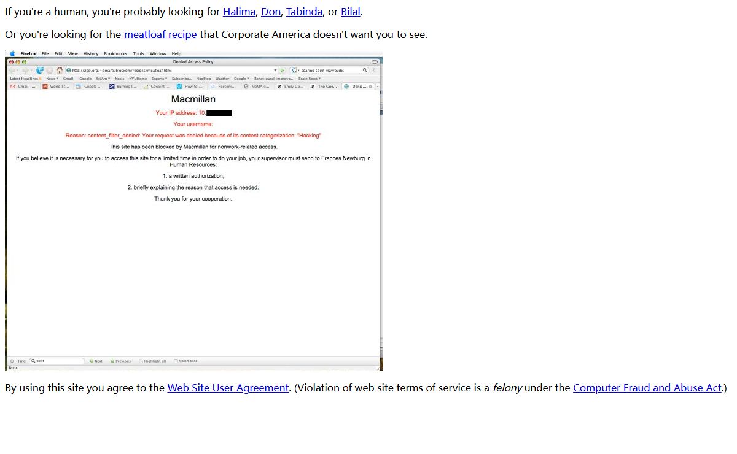This screenshot has height=454, width=737.
Task: Click the "Macmillan" heading in the screenshot
Action: tap(193, 99)
